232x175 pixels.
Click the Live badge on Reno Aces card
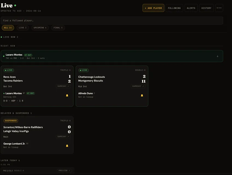[x=9, y=70]
